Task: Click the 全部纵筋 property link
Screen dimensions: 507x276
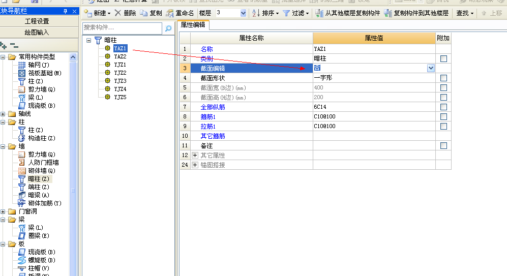Action: (x=213, y=107)
